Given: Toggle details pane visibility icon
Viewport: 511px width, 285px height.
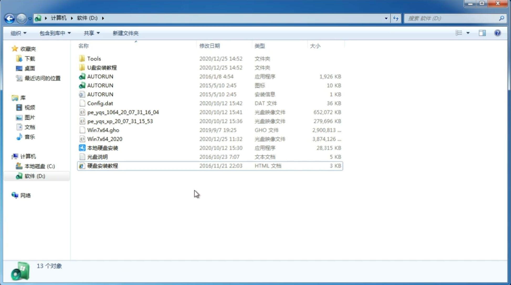Looking at the screenshot, I should [x=482, y=32].
